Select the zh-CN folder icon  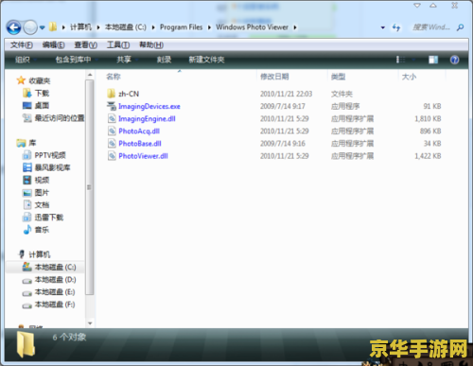click(111, 94)
